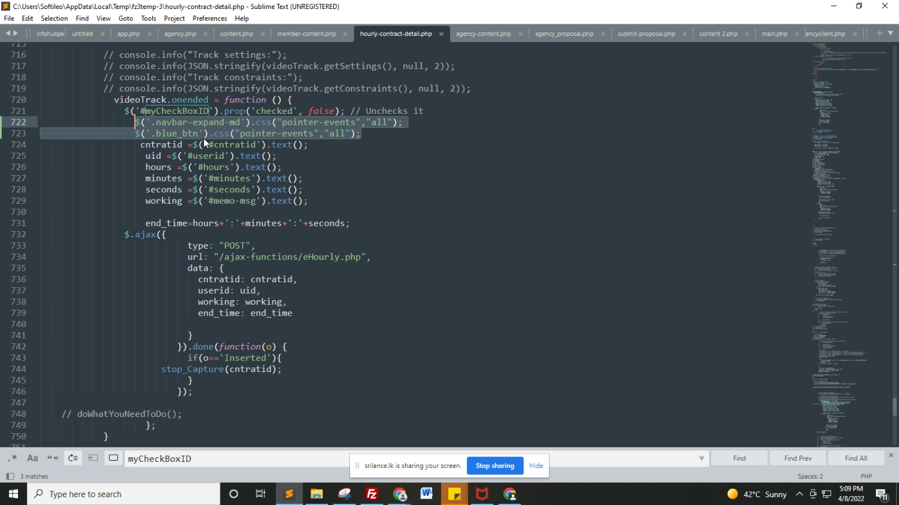The image size is (899, 505).
Task: Open the find history dropdown arrow
Action: click(x=701, y=459)
